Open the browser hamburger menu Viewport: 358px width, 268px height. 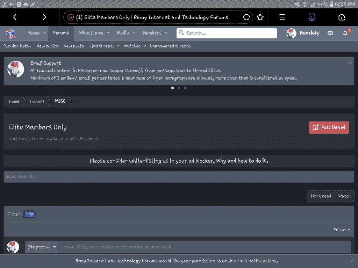click(x=282, y=17)
